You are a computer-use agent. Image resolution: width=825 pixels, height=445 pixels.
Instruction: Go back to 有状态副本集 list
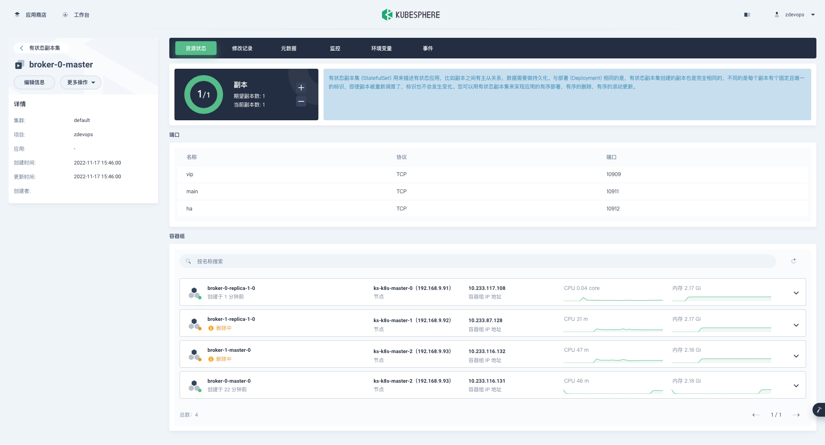click(41, 48)
